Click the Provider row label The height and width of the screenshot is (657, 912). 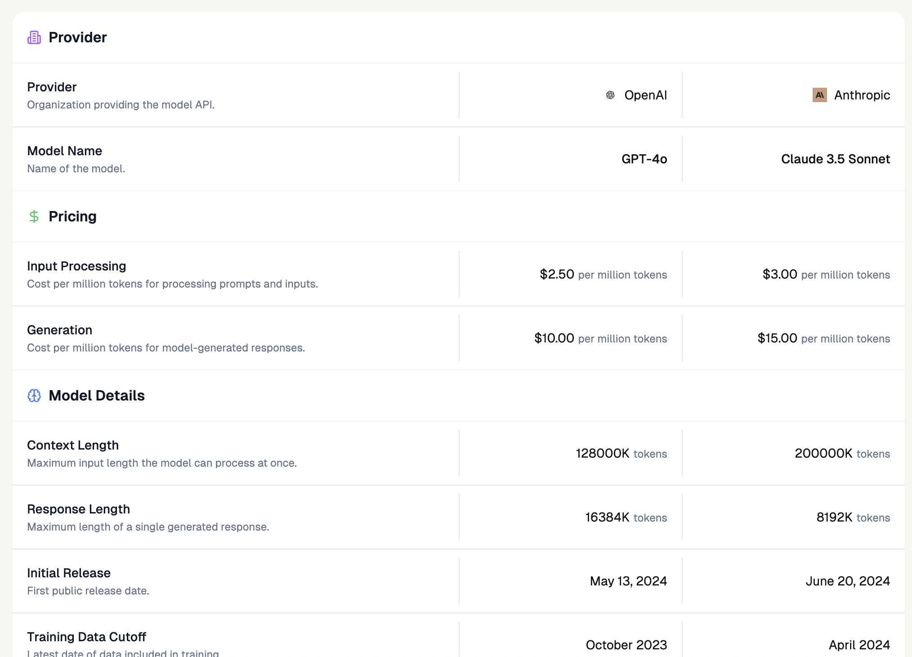52,87
